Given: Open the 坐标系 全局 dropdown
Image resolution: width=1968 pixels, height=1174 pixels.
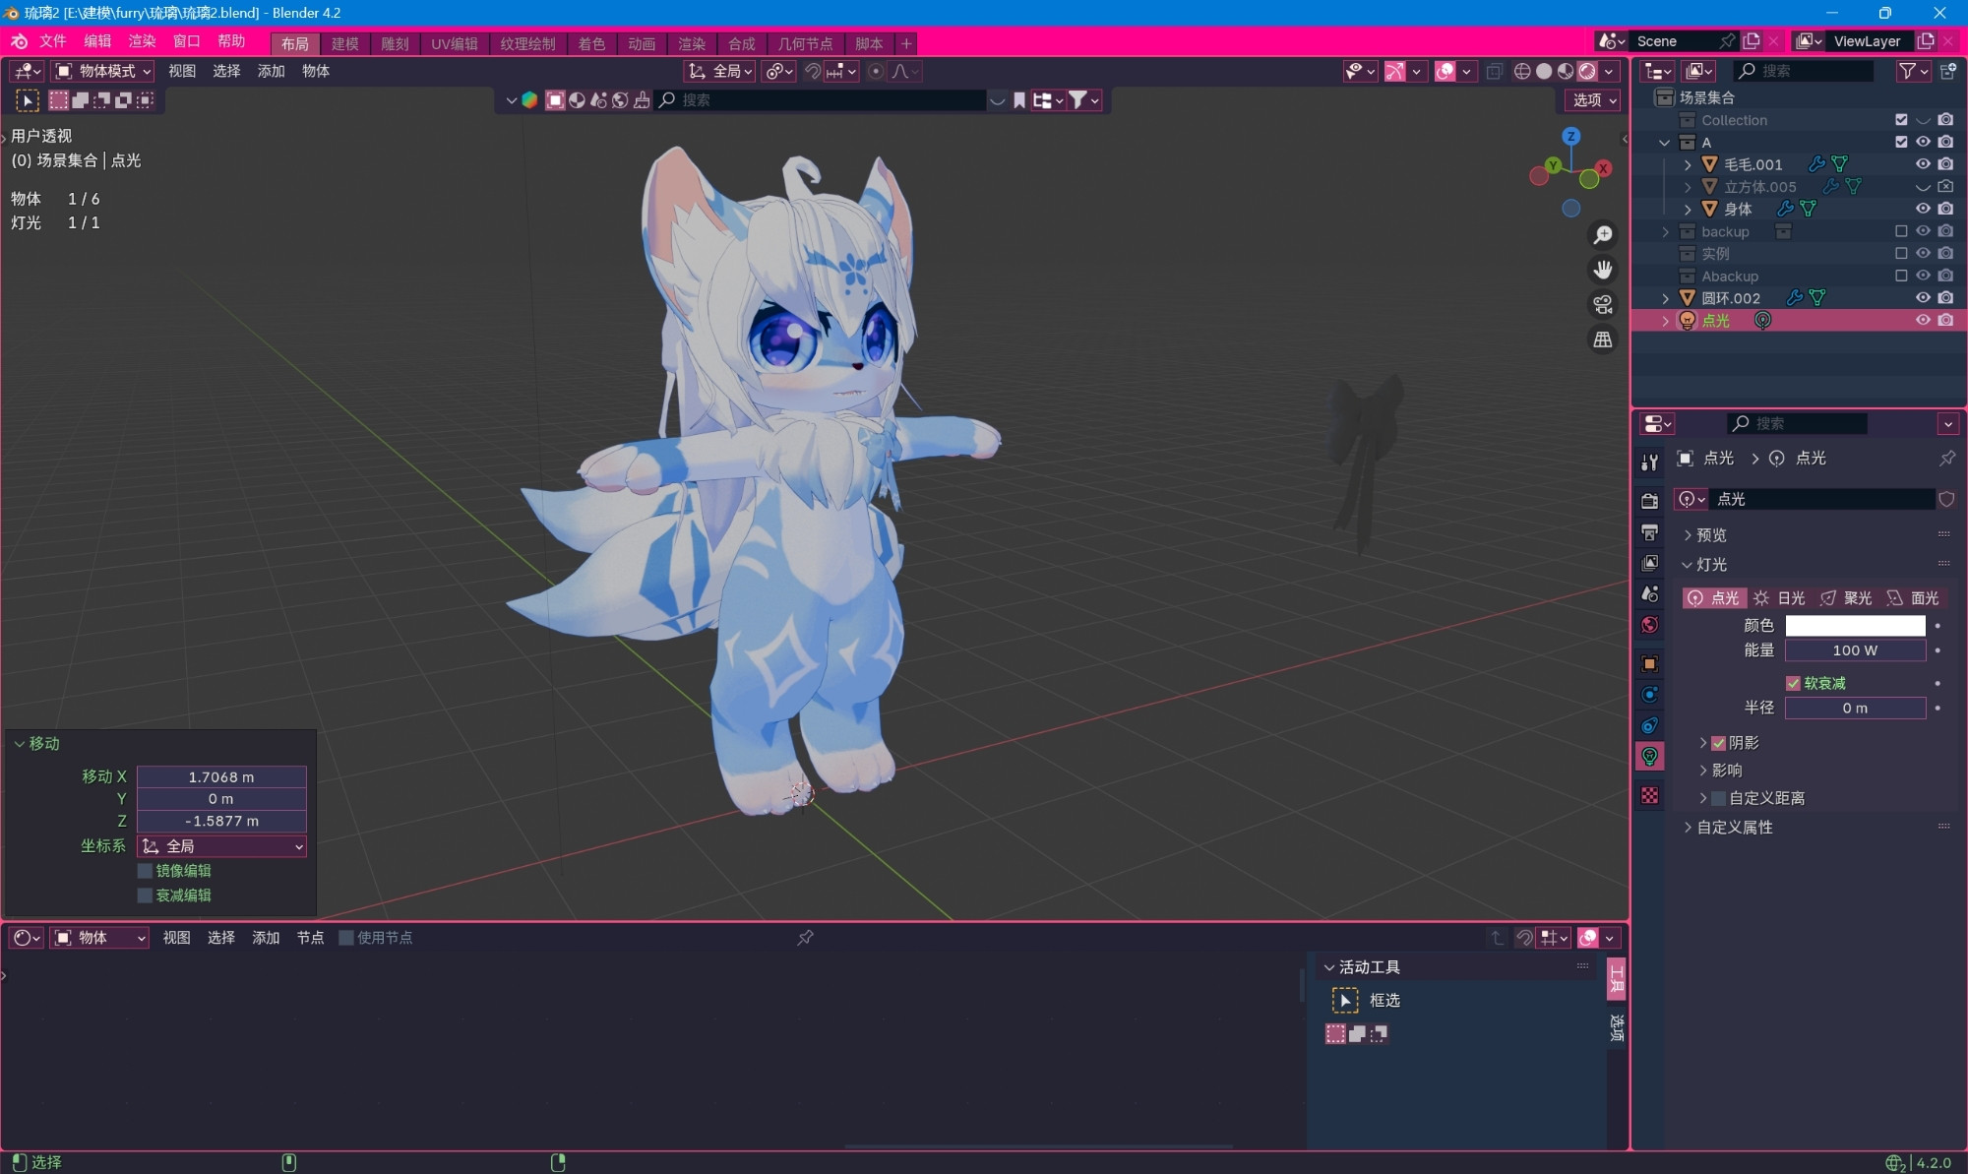Looking at the screenshot, I should point(221,846).
